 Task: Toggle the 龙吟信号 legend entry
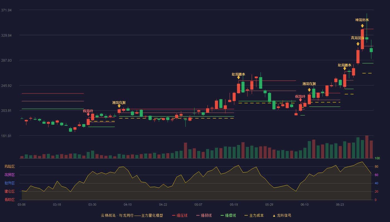[x=282, y=215]
